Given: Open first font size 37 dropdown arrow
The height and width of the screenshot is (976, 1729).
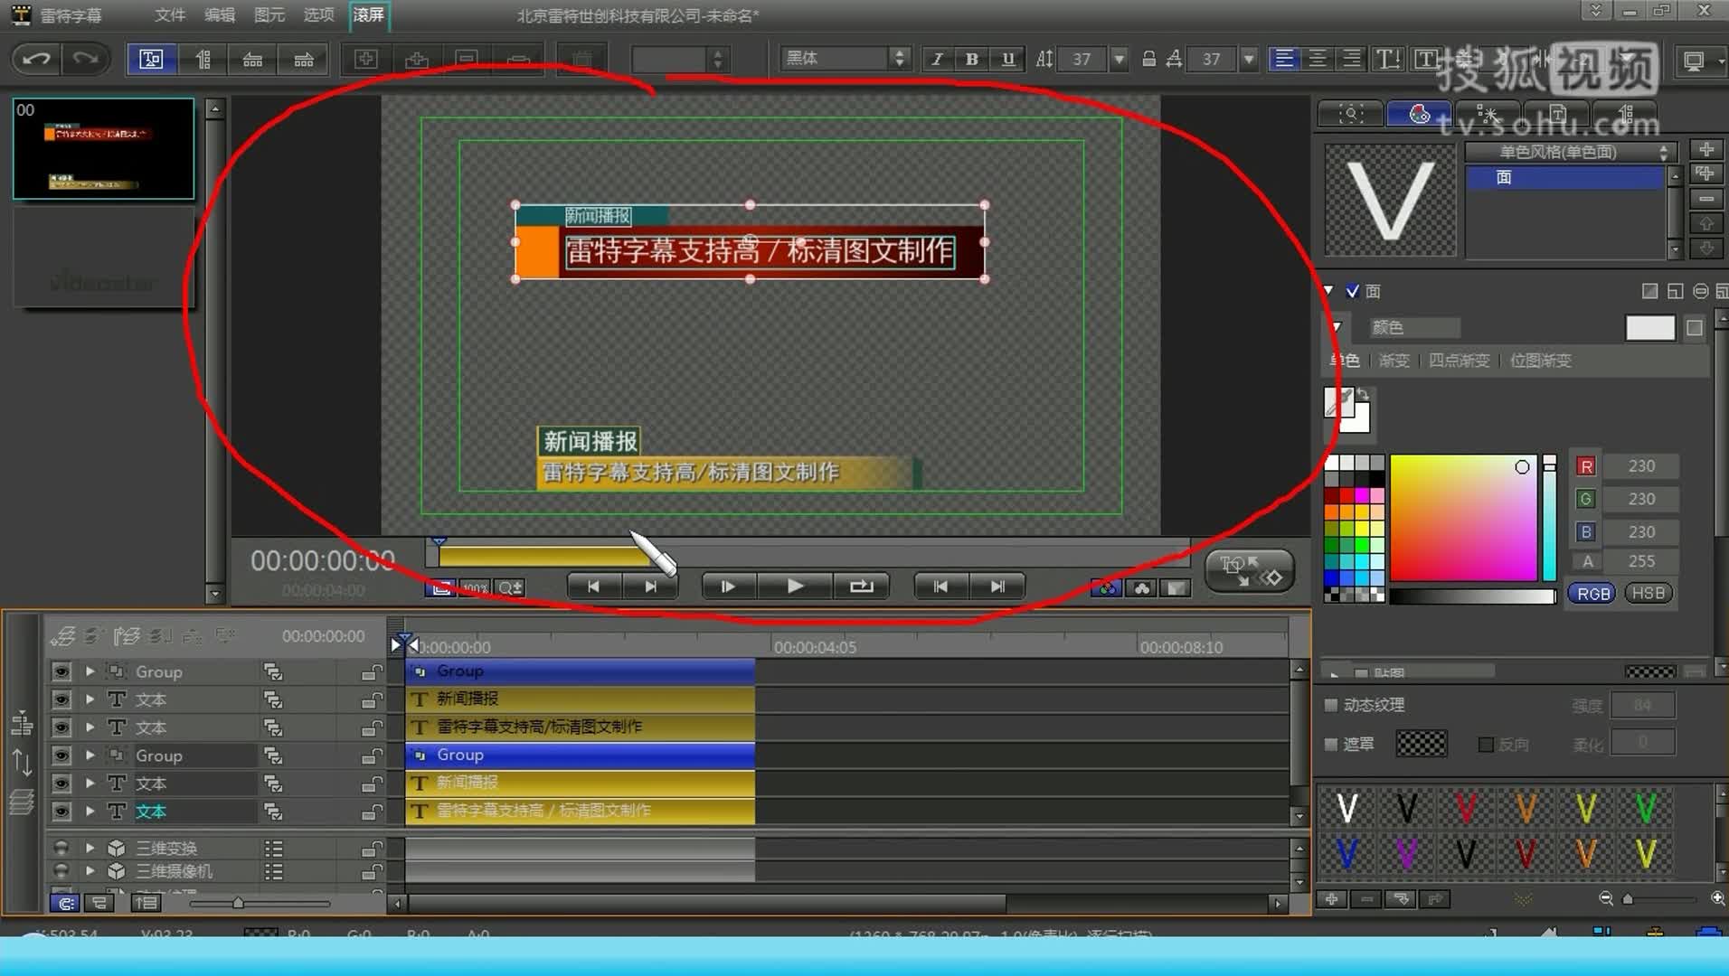Looking at the screenshot, I should pos(1120,59).
